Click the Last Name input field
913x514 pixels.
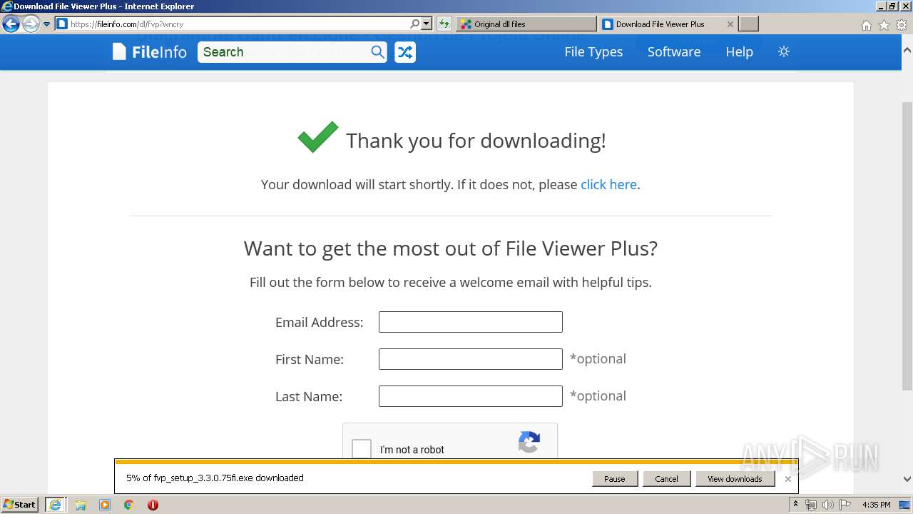pyautogui.click(x=471, y=396)
